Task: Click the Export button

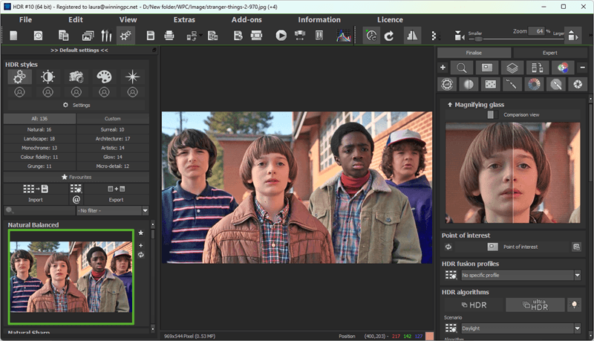Action: pyautogui.click(x=117, y=200)
